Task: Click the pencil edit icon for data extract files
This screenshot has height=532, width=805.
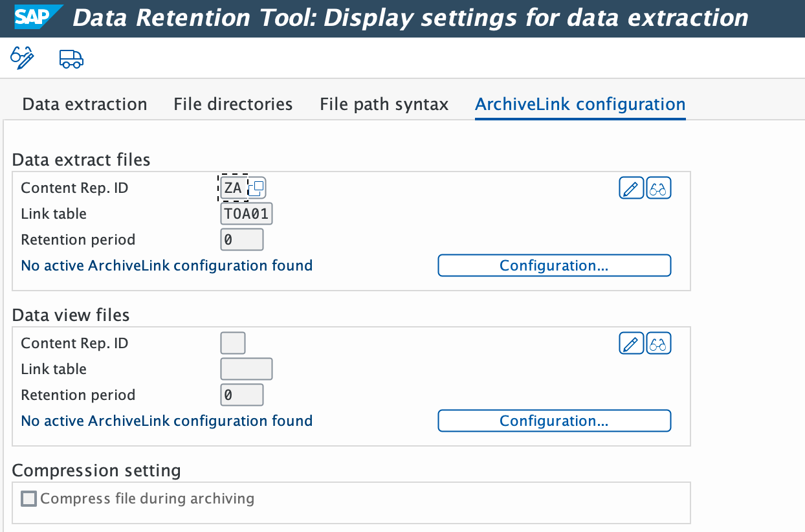Action: coord(631,187)
